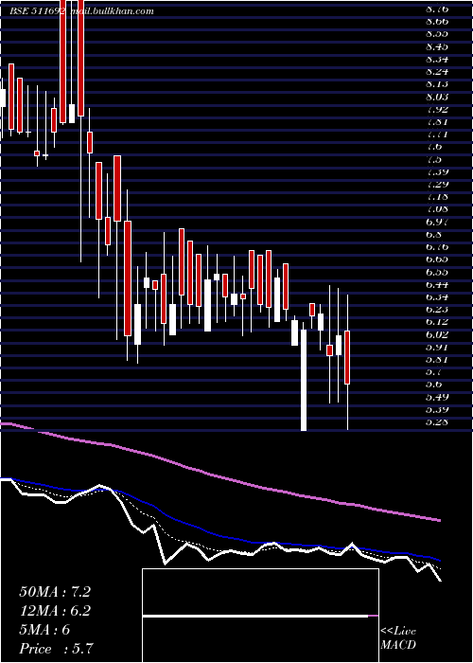Click the 7.18 axis label

click(x=437, y=197)
